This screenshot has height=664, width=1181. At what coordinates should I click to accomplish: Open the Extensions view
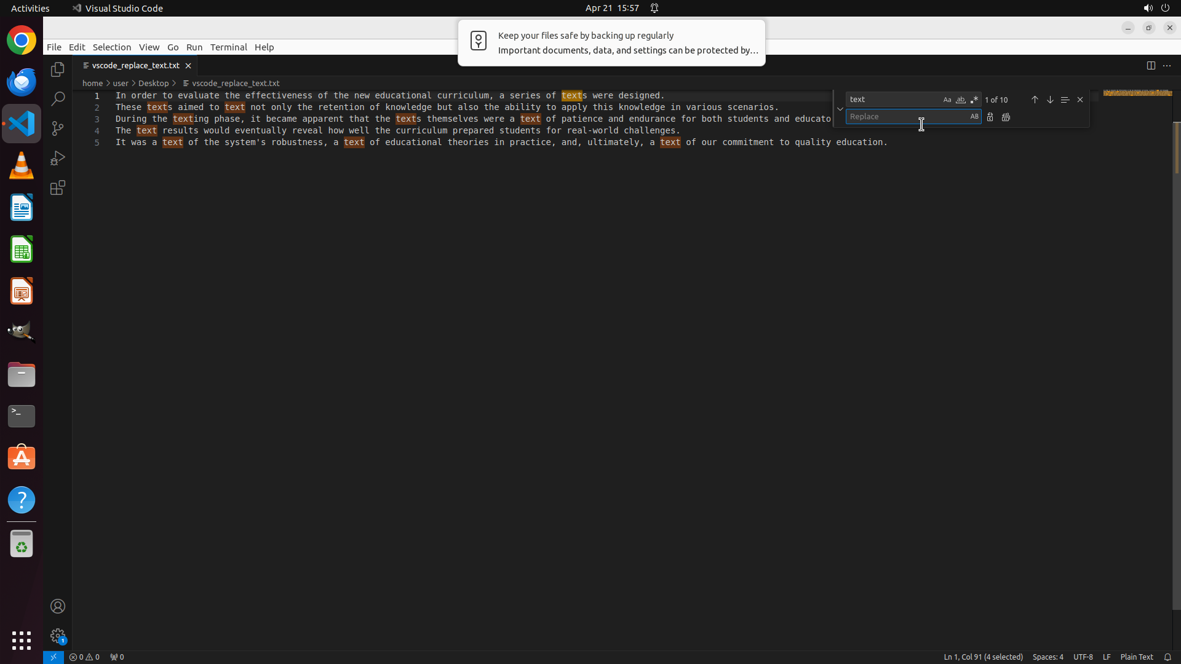tap(58, 188)
